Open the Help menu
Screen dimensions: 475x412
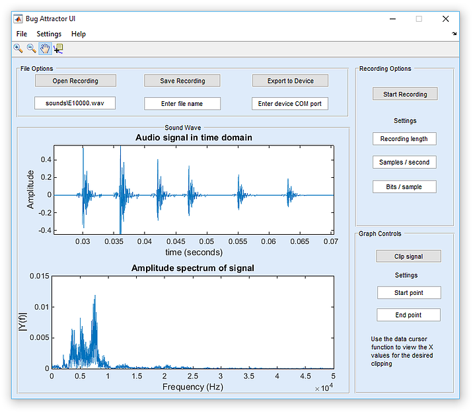click(79, 34)
